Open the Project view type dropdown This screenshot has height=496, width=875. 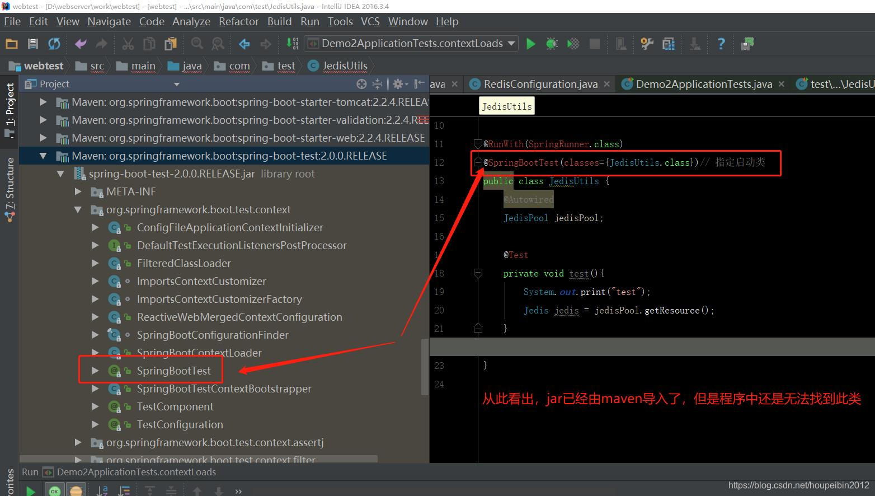[177, 84]
